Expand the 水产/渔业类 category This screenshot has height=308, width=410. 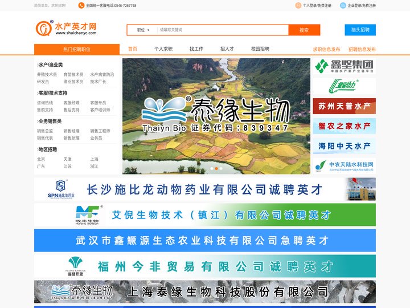pos(50,64)
